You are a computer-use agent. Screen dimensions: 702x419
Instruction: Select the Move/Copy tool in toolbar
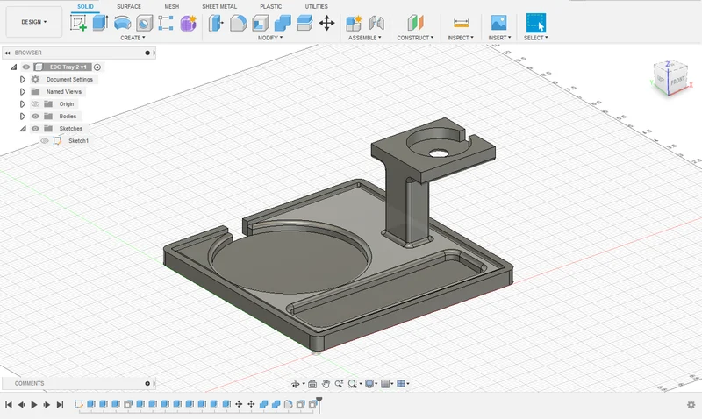coord(326,24)
